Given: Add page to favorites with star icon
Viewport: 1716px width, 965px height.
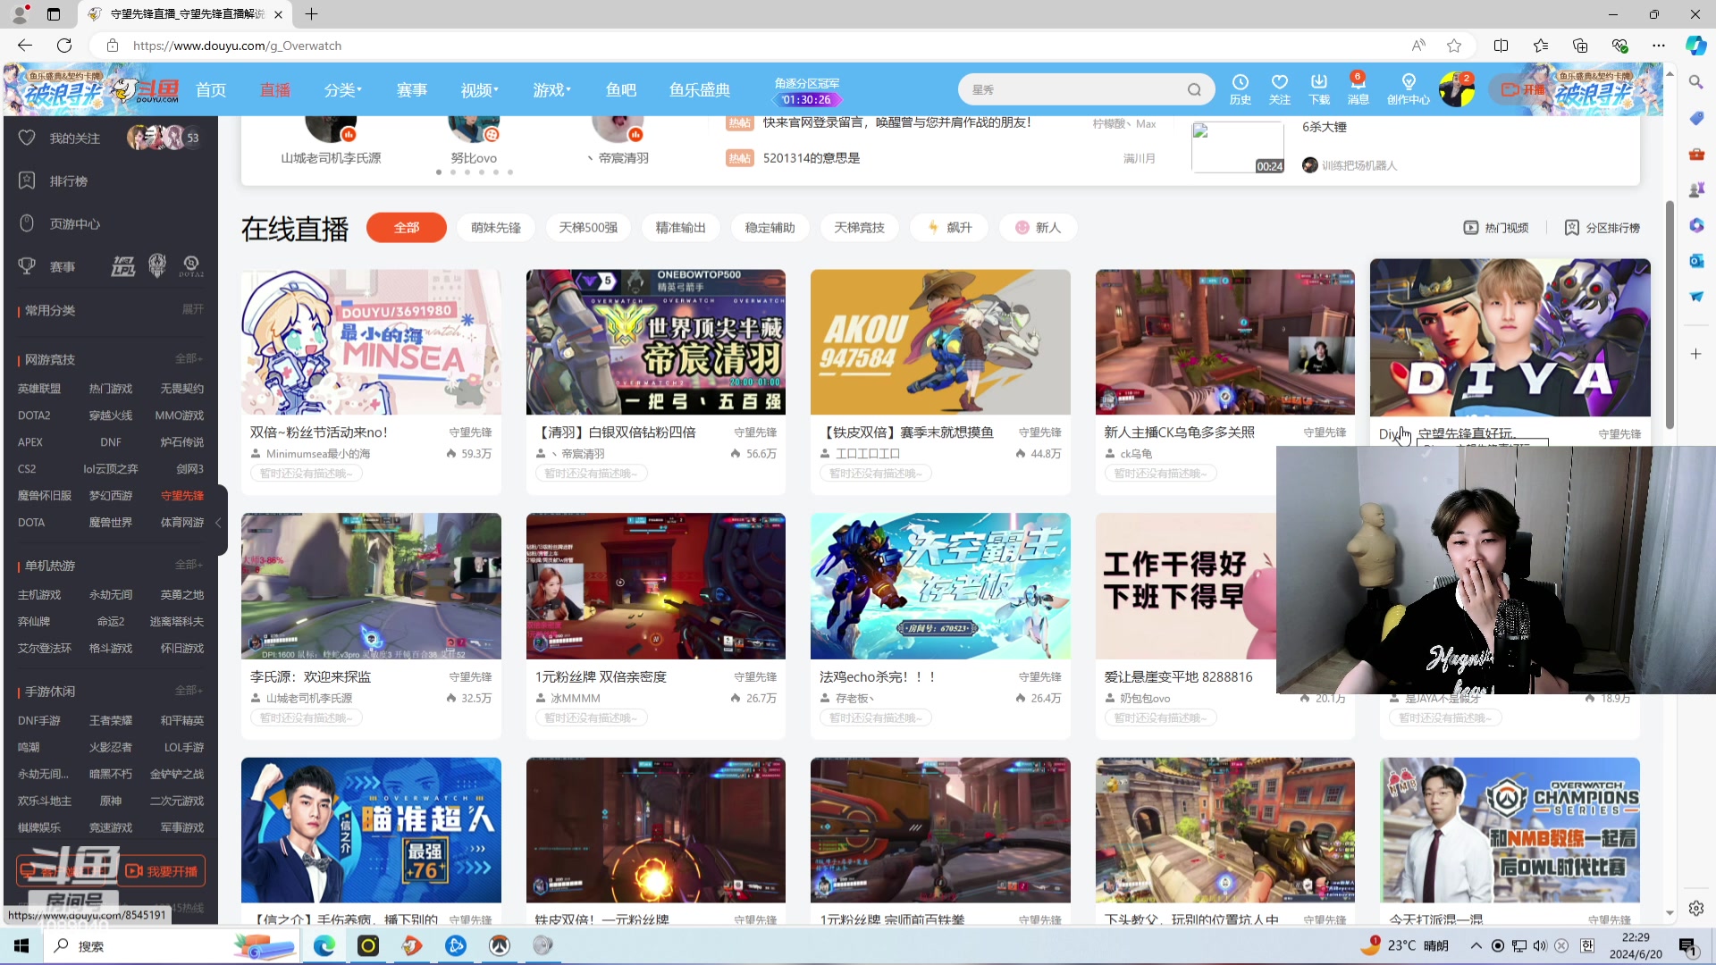Looking at the screenshot, I should click(1454, 46).
